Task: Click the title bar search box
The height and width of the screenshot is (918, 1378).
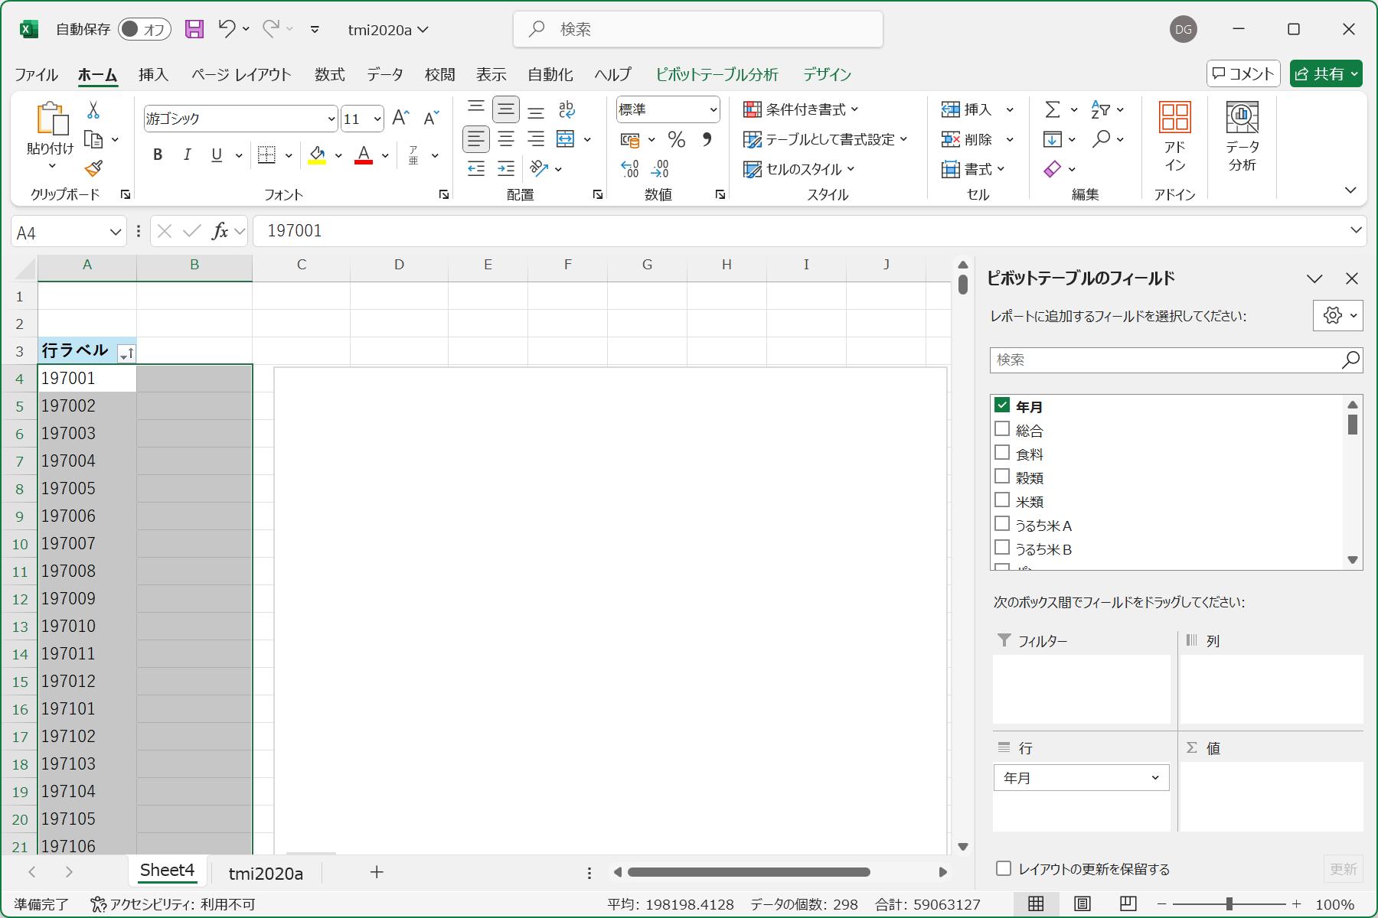Action: coord(698,29)
